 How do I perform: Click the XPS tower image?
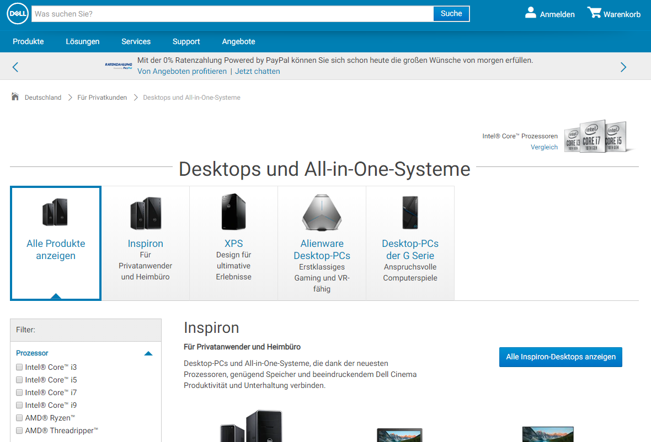tap(234, 212)
